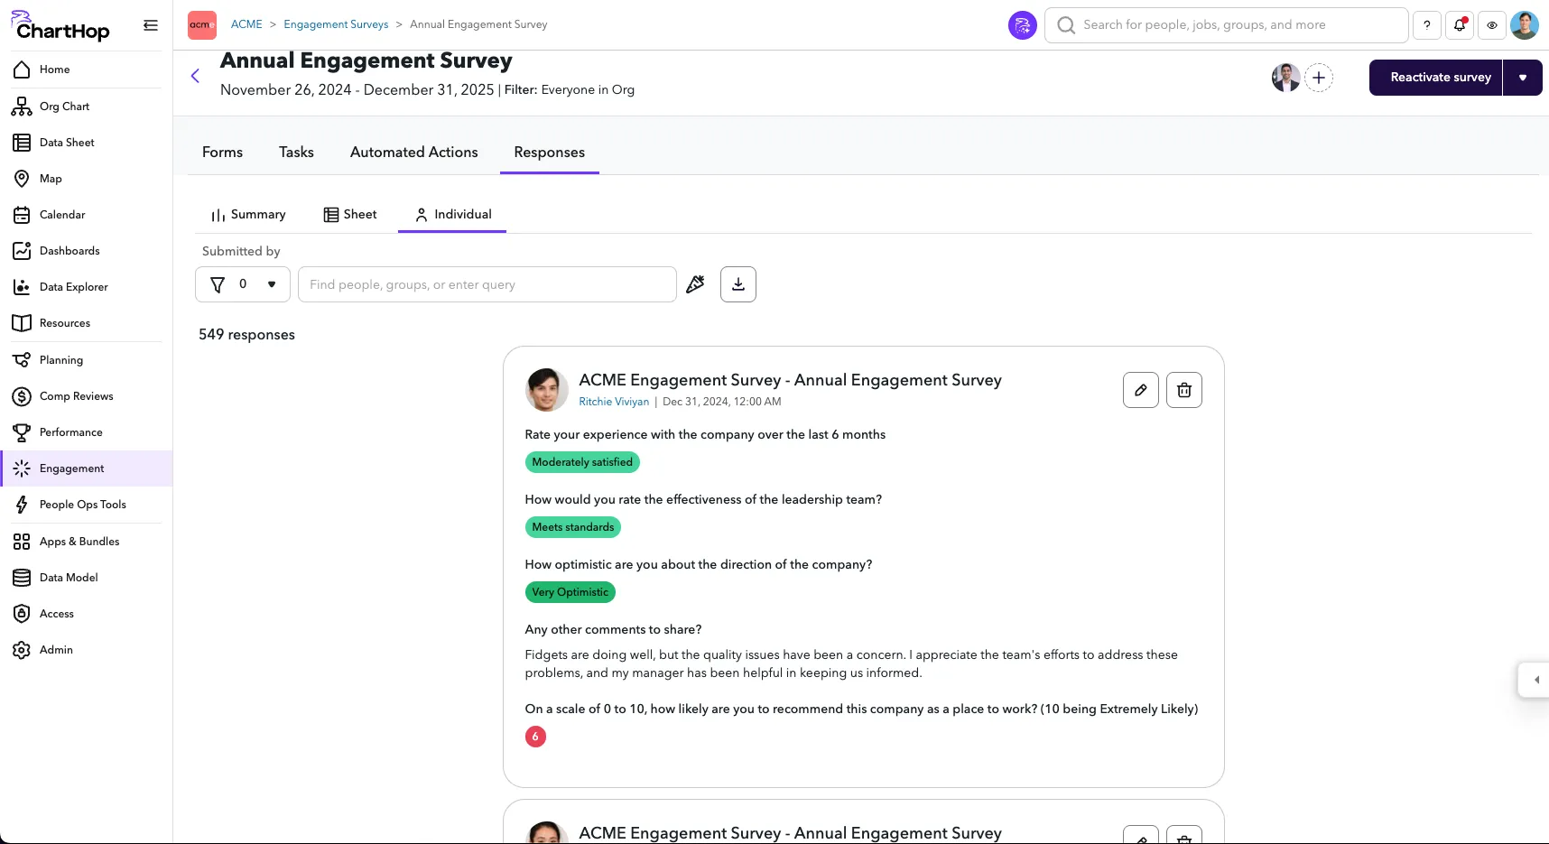Image resolution: width=1549 pixels, height=844 pixels.
Task: Open the notifications bell
Action: click(1460, 25)
